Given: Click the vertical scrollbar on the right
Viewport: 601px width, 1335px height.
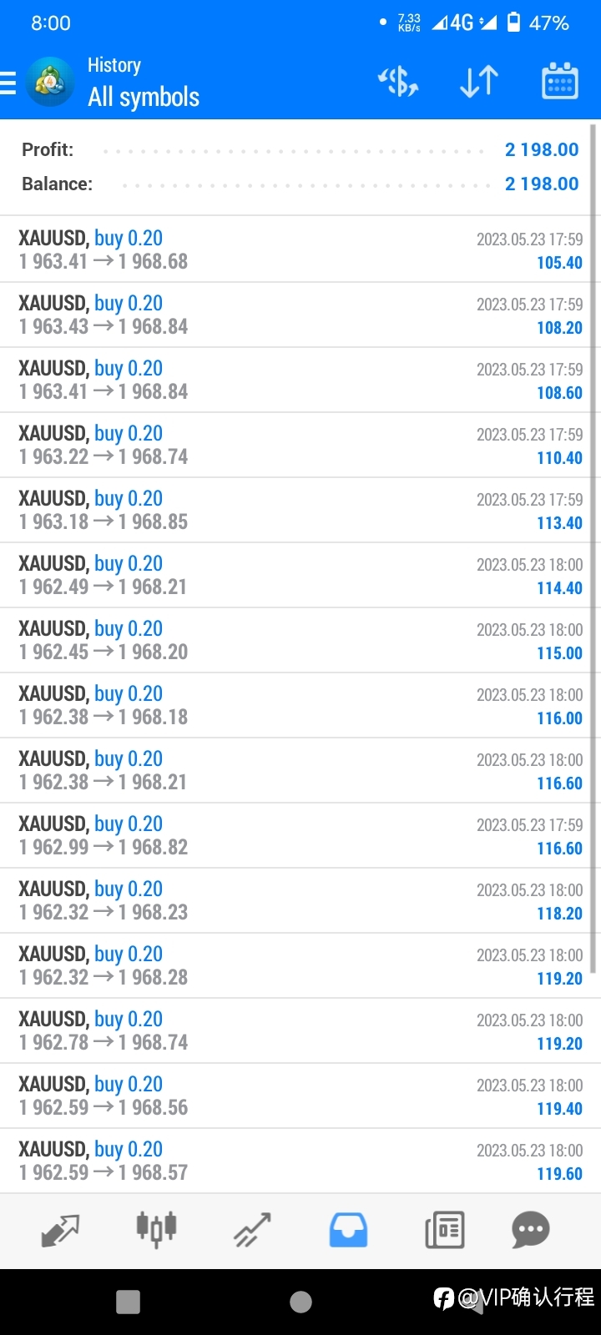Looking at the screenshot, I should click(x=594, y=548).
